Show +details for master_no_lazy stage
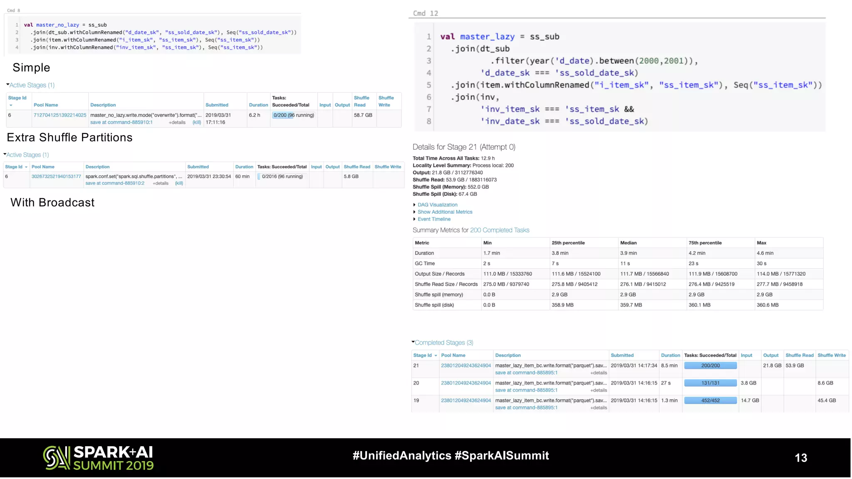This screenshot has width=852, height=479. 177,123
